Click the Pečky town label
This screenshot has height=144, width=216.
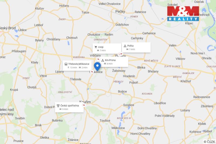coord(120,12)
